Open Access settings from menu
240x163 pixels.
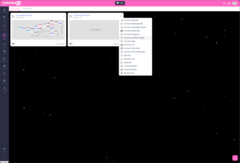click(x=135, y=69)
